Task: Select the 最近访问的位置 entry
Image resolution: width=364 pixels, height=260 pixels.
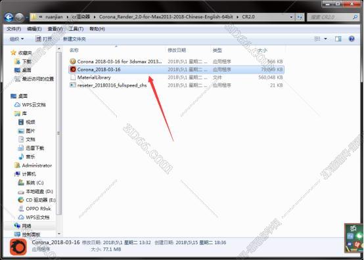Action: coord(37,79)
